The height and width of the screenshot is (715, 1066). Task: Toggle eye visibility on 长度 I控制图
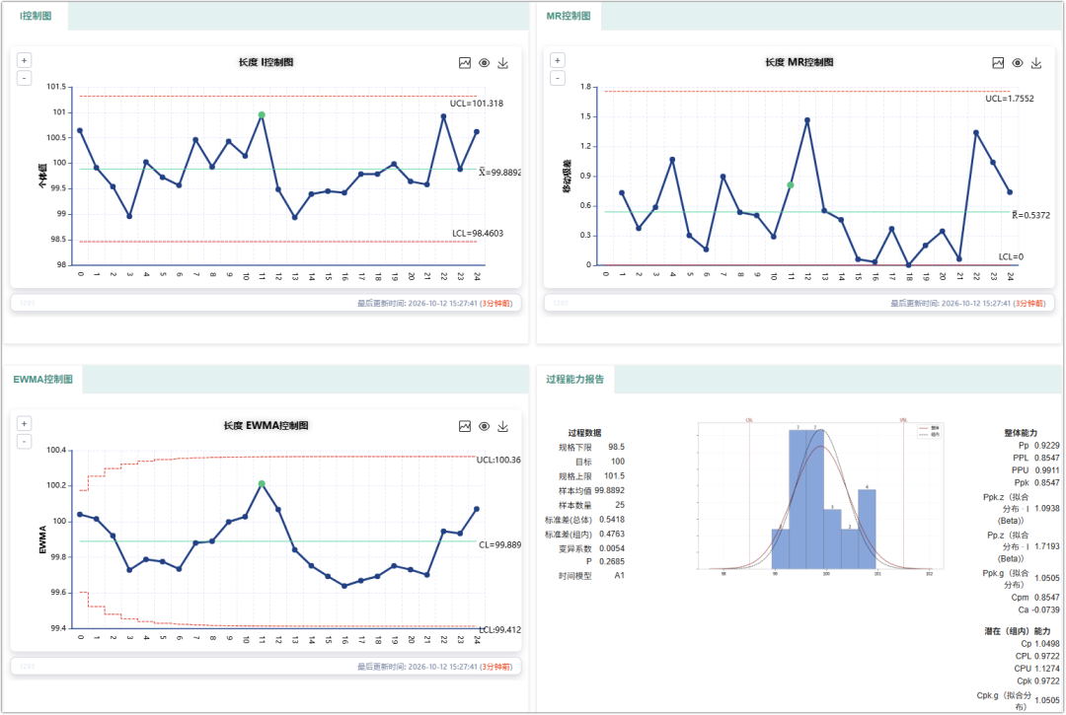pyautogui.click(x=484, y=63)
